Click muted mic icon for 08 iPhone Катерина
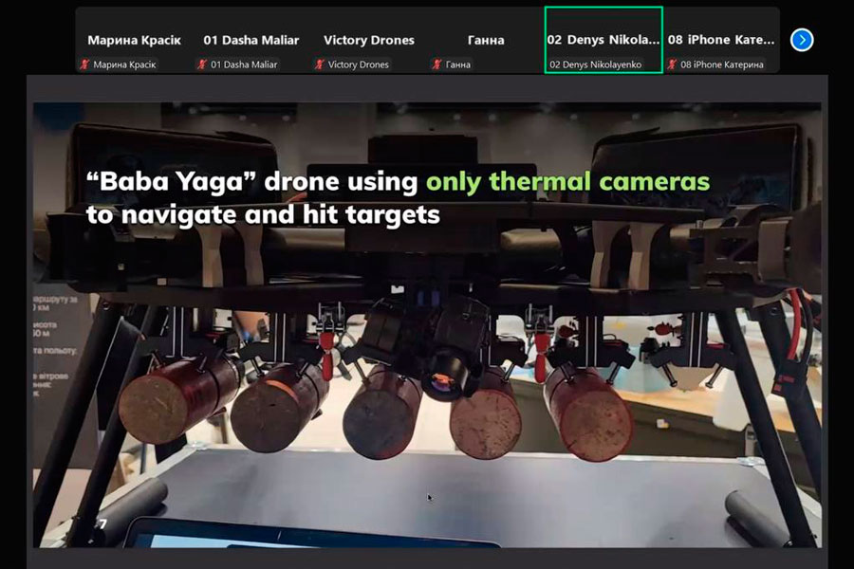 672,64
